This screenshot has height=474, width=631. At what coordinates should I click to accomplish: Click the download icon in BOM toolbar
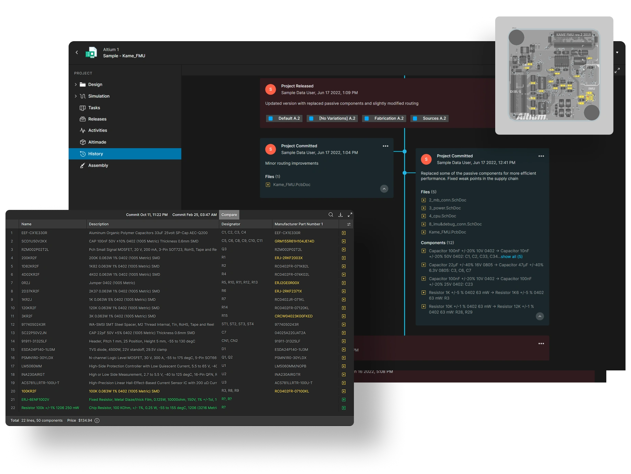(341, 215)
